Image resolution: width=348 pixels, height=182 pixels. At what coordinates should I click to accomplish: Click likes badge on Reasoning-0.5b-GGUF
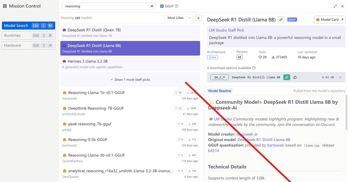pos(181,140)
